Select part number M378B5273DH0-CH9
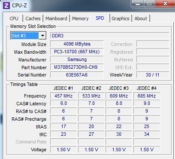 [x=77, y=67]
